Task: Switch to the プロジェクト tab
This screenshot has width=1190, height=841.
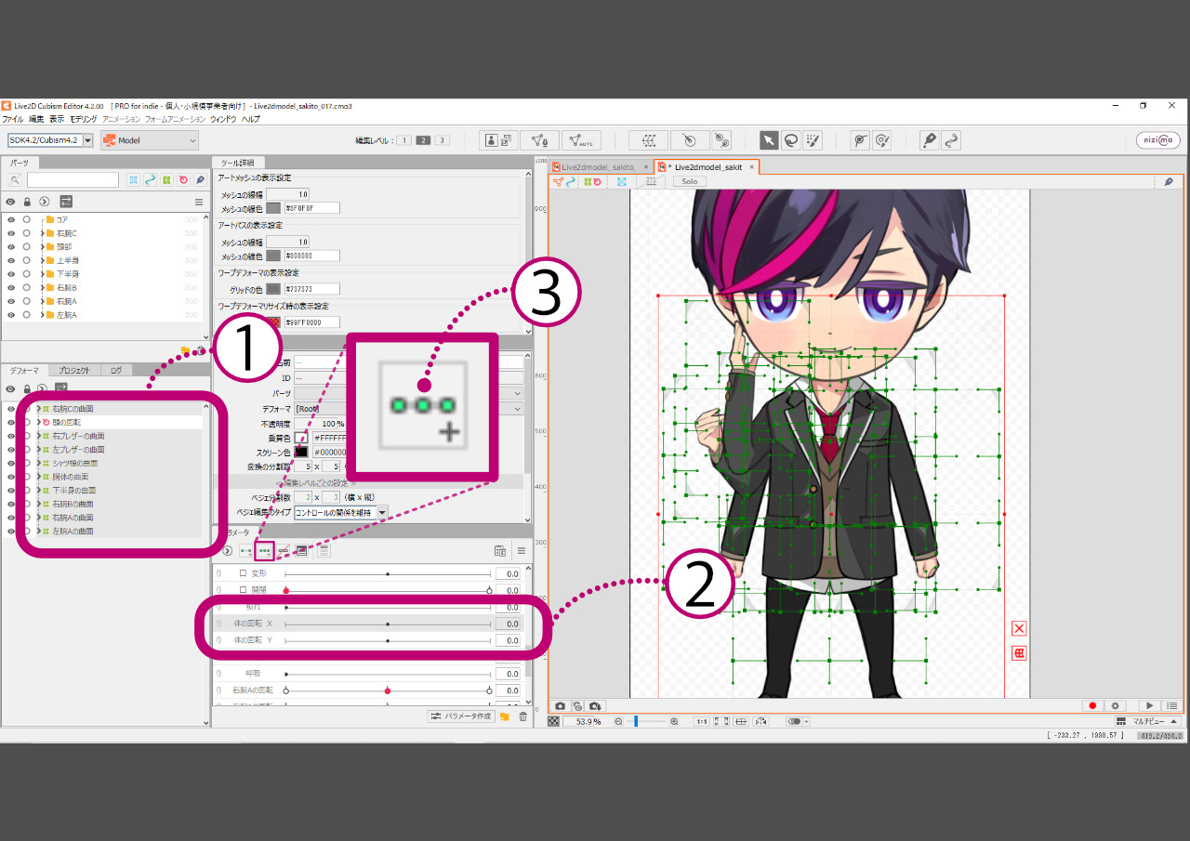Action: (x=73, y=370)
